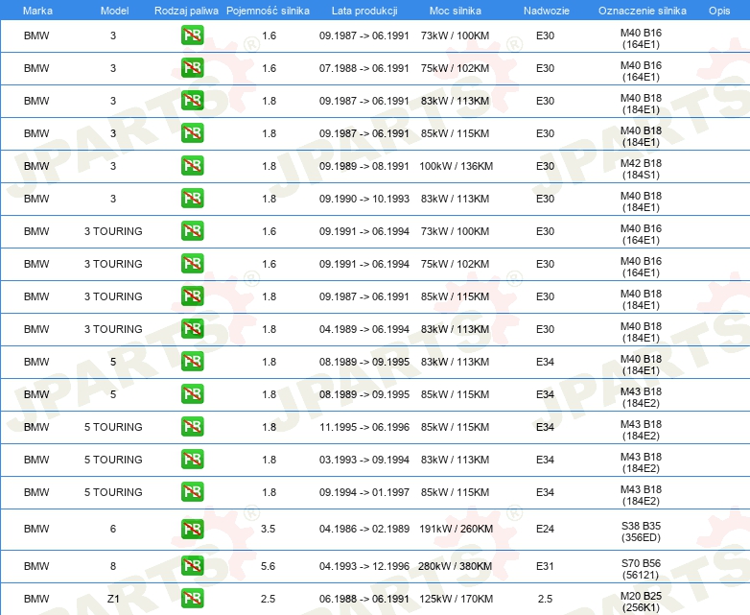Click the Nadwozie column header
Viewport: 750px width, 615px height.
pos(547,11)
